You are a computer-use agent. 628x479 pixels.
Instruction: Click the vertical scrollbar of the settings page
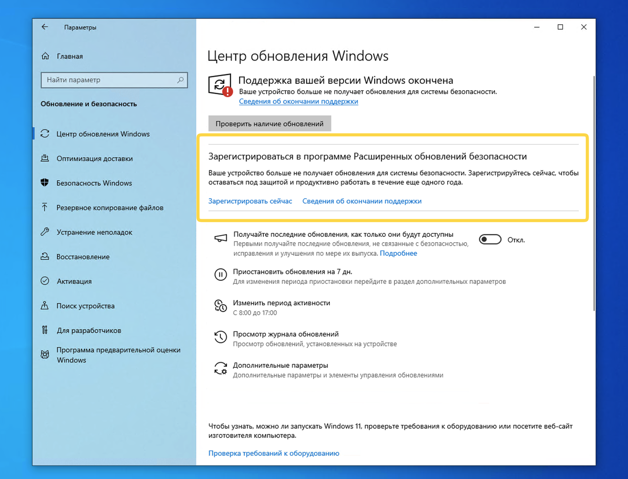click(x=594, y=193)
